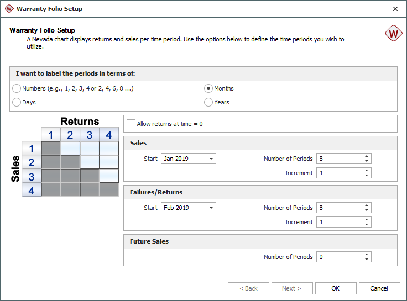Choose Years as the period label
Image resolution: width=407 pixels, height=301 pixels.
(x=208, y=102)
